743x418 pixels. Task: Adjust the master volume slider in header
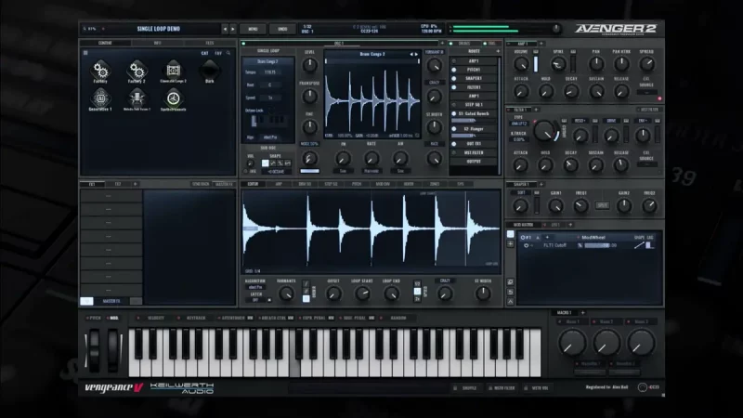pyautogui.click(x=483, y=29)
